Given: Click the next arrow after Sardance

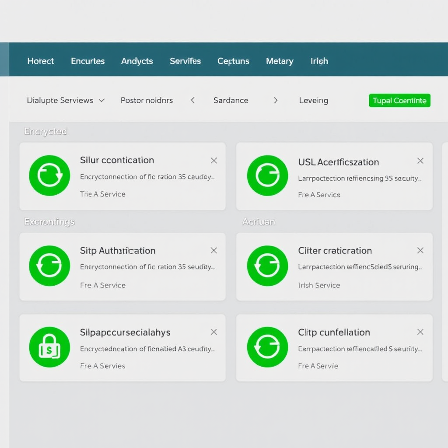Looking at the screenshot, I should [x=276, y=100].
